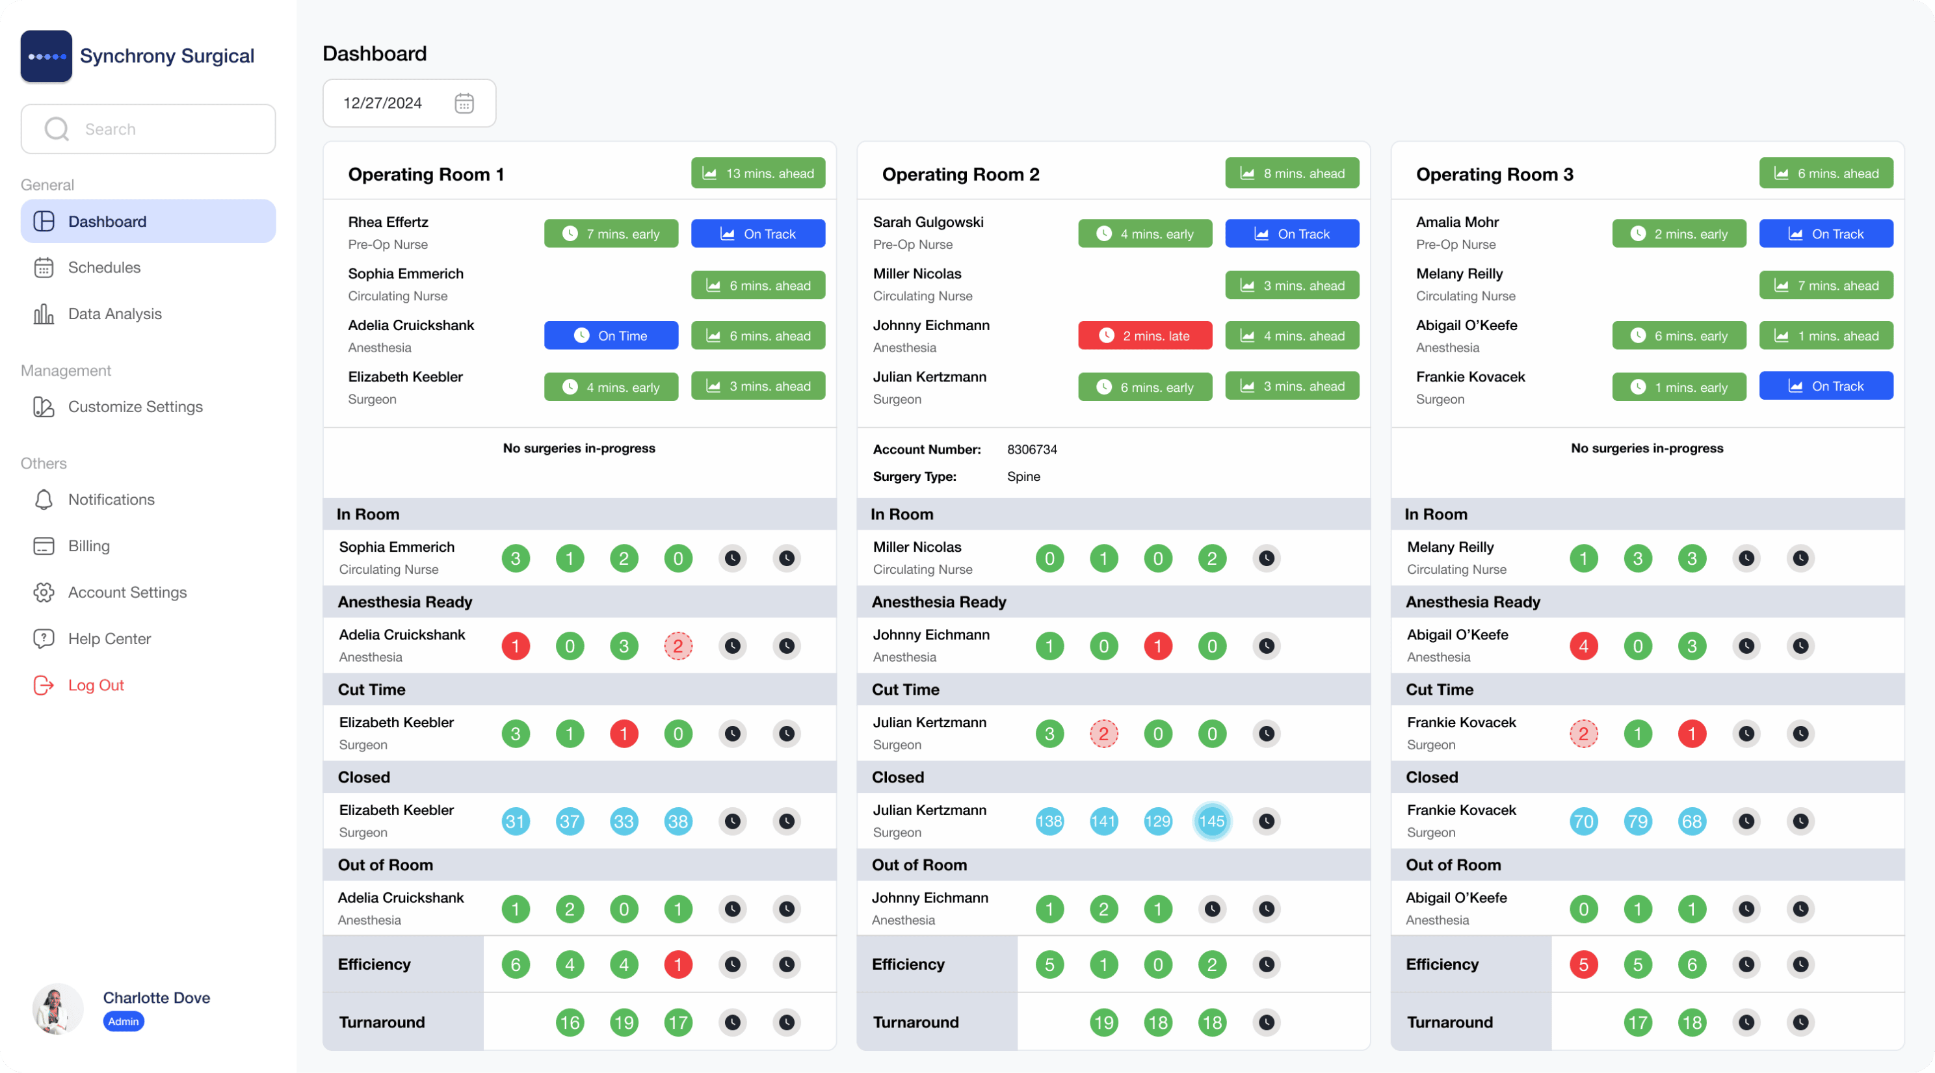This screenshot has height=1073, width=1935.
Task: Click the On Track badge for Rhea Effertz
Action: (x=758, y=233)
